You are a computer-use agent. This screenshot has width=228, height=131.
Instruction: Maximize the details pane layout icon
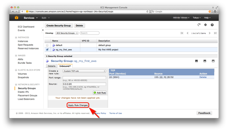pyautogui.click(x=213, y=61)
